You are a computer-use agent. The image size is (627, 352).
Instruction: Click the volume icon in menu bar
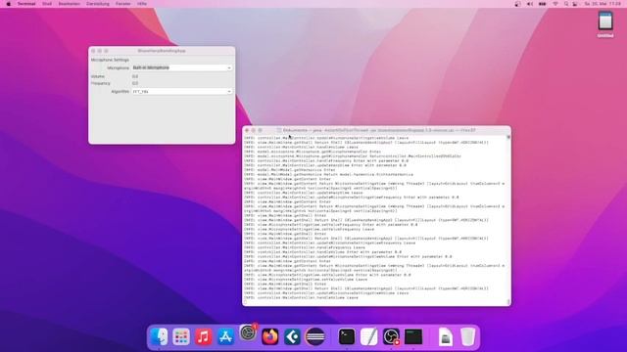click(x=530, y=4)
